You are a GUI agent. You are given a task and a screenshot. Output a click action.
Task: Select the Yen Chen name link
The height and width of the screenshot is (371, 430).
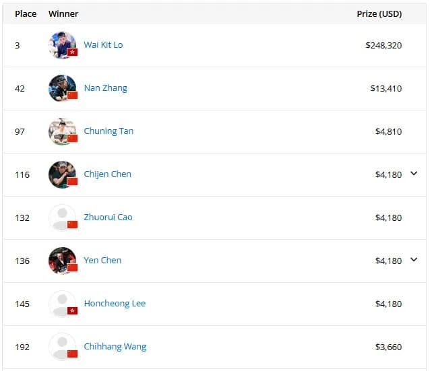(x=102, y=260)
